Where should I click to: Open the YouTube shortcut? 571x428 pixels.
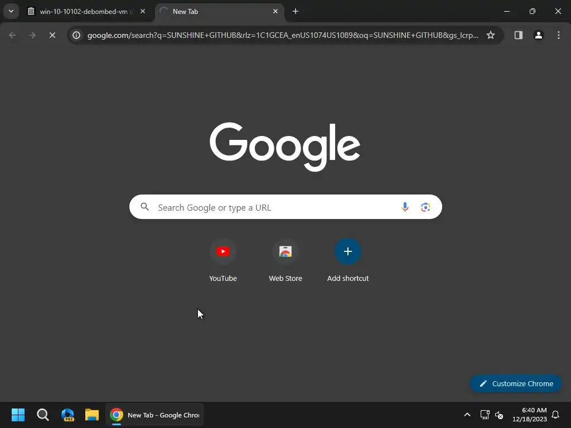pos(223,260)
